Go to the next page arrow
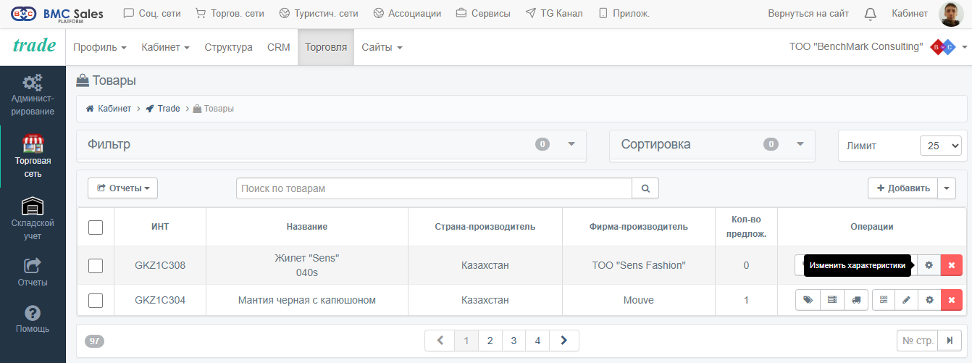Viewport: 972px width, 363px height. pos(564,340)
